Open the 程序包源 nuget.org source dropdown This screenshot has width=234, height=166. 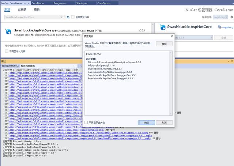(x=220, y=17)
